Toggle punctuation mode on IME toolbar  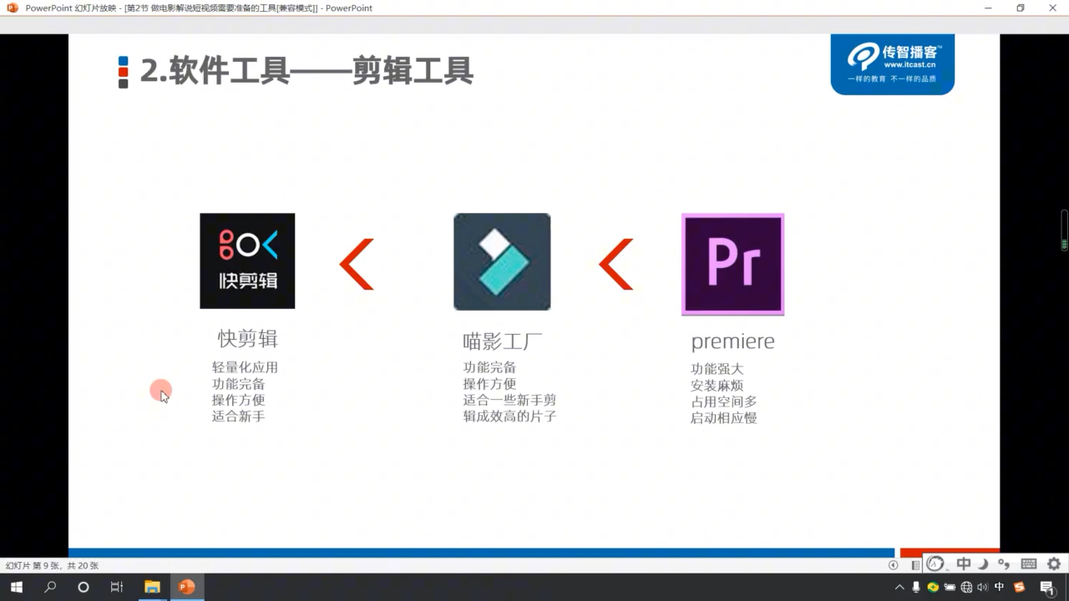pos(1004,565)
